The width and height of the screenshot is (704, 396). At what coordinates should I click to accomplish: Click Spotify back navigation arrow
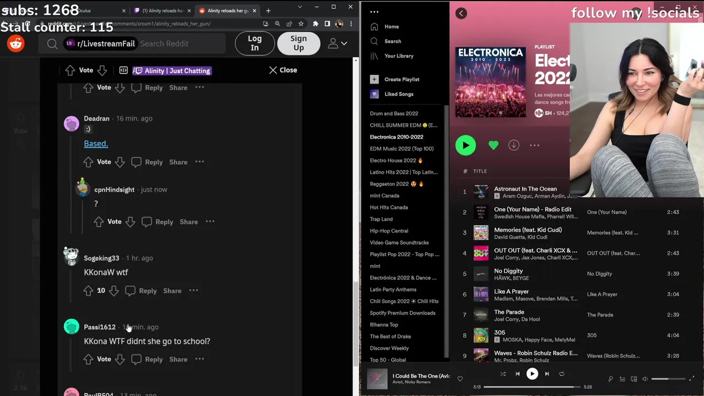(461, 14)
